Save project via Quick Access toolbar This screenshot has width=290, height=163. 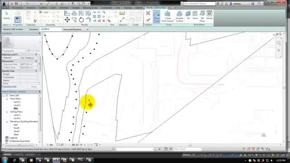click(x=16, y=4)
